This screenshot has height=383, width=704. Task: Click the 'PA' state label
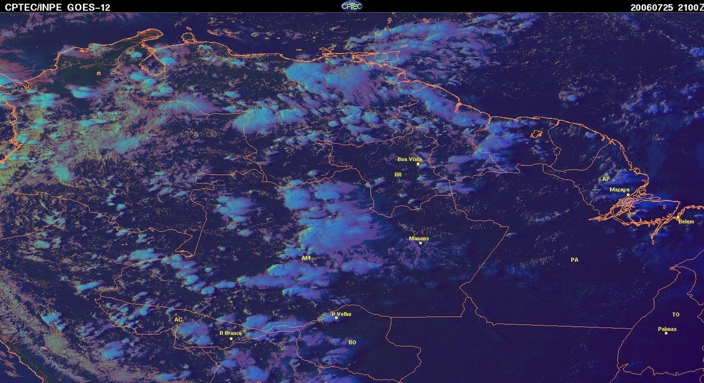[x=574, y=260]
